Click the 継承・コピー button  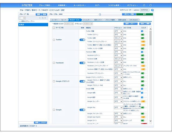130,24
